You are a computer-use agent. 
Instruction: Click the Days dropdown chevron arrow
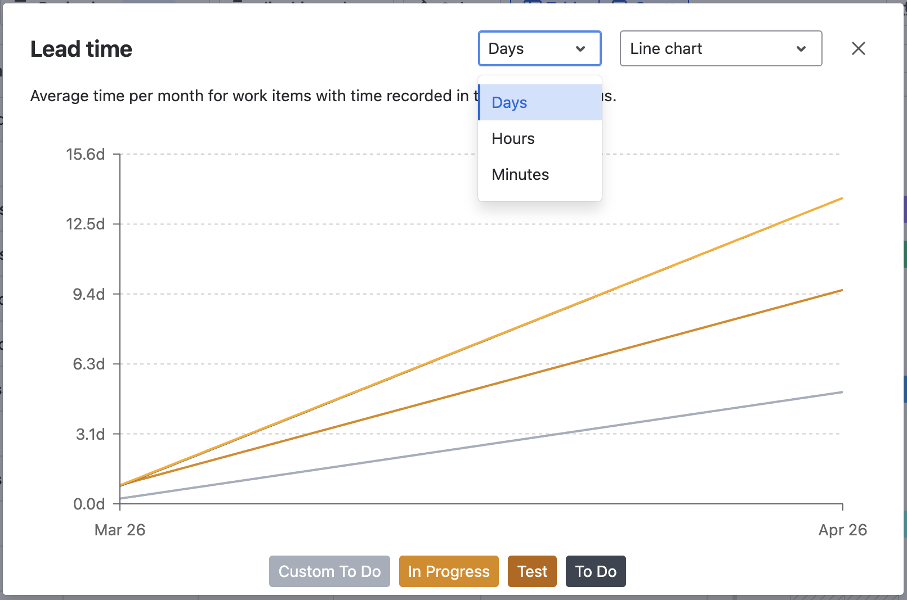580,49
